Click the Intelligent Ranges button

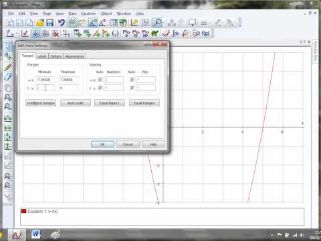(x=41, y=103)
